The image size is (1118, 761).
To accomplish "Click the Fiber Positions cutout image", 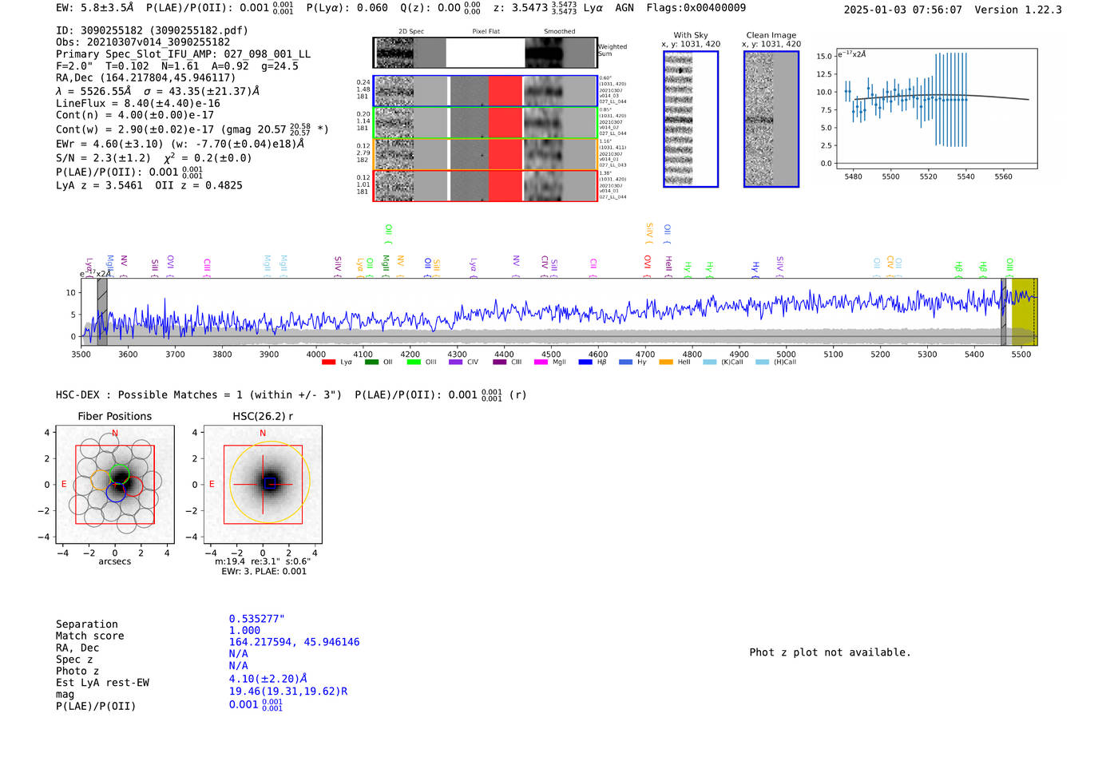I will pyautogui.click(x=115, y=485).
